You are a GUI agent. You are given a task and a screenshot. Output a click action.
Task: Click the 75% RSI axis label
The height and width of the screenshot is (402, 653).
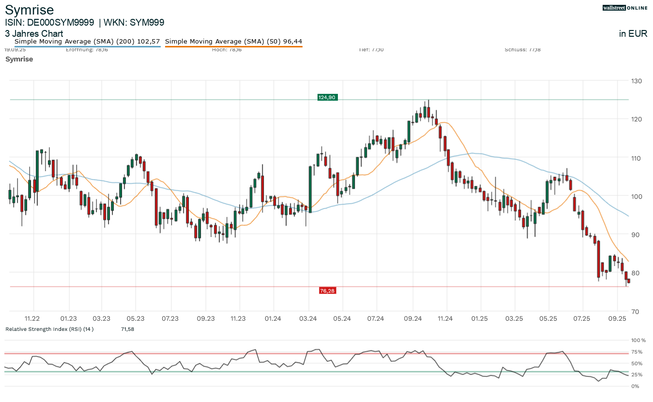click(x=637, y=352)
